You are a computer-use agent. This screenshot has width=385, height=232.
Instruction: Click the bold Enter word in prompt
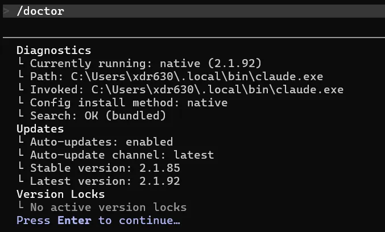pos(74,220)
